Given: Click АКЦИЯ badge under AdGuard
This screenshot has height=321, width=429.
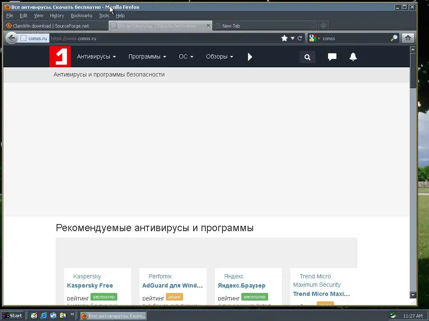Looking at the screenshot, I should point(174,297).
